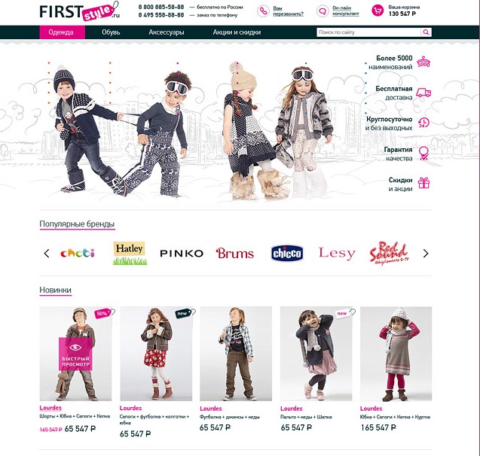Open the Одежда menu tab
This screenshot has height=456, width=480.
pos(63,32)
